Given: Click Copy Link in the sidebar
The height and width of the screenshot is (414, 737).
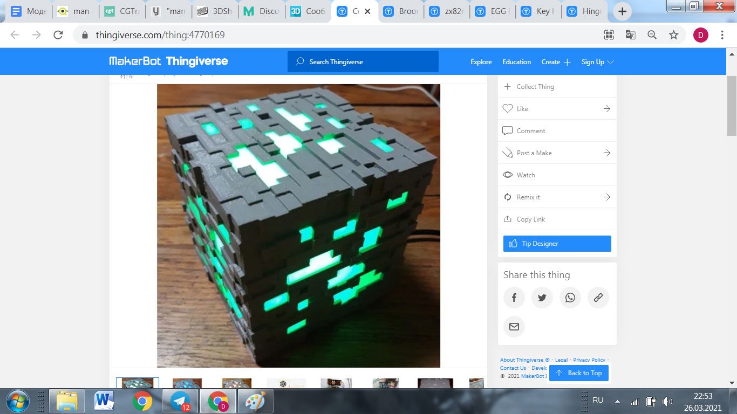Looking at the screenshot, I should tap(557, 219).
